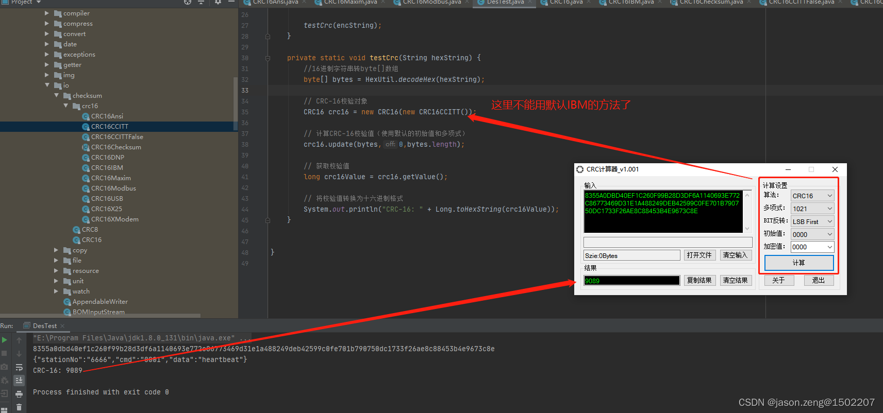Click the stop process square icon
Image resolution: width=883 pixels, height=413 pixels.
[5, 353]
